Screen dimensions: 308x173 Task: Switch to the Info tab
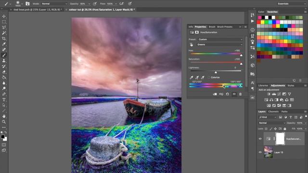[191, 27]
